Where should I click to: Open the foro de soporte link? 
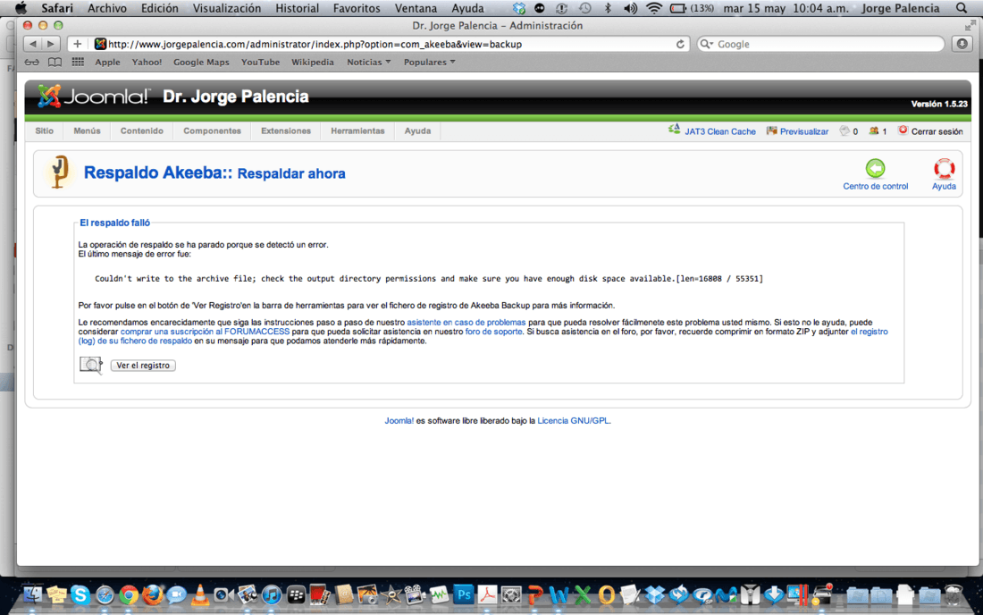[x=493, y=332]
